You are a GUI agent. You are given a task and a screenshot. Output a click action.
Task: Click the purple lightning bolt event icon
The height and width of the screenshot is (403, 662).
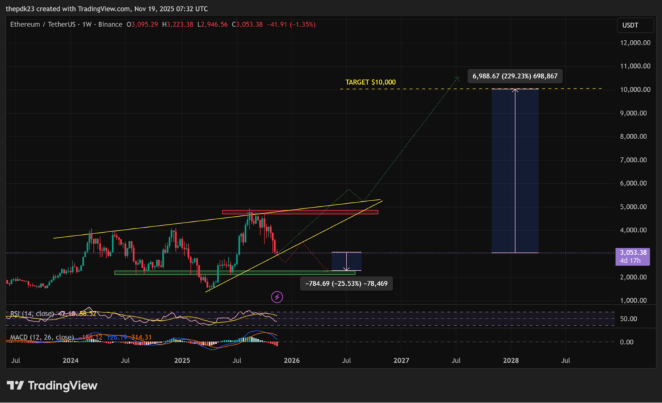click(x=277, y=297)
